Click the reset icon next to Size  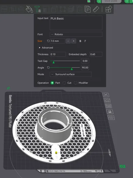click(x=48, y=41)
